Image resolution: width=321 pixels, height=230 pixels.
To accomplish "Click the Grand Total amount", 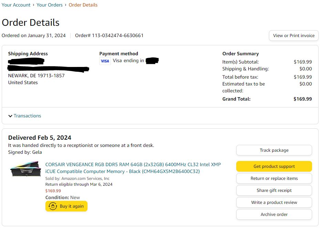I will click(x=302, y=99).
